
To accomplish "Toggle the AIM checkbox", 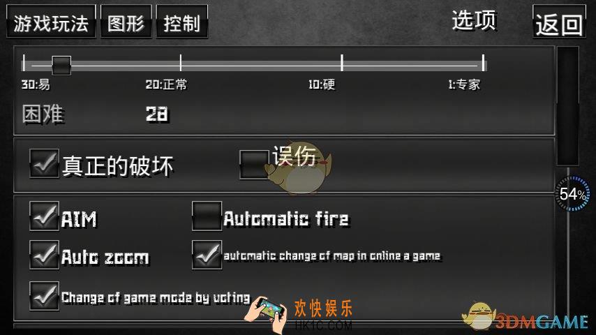I will 44,216.
